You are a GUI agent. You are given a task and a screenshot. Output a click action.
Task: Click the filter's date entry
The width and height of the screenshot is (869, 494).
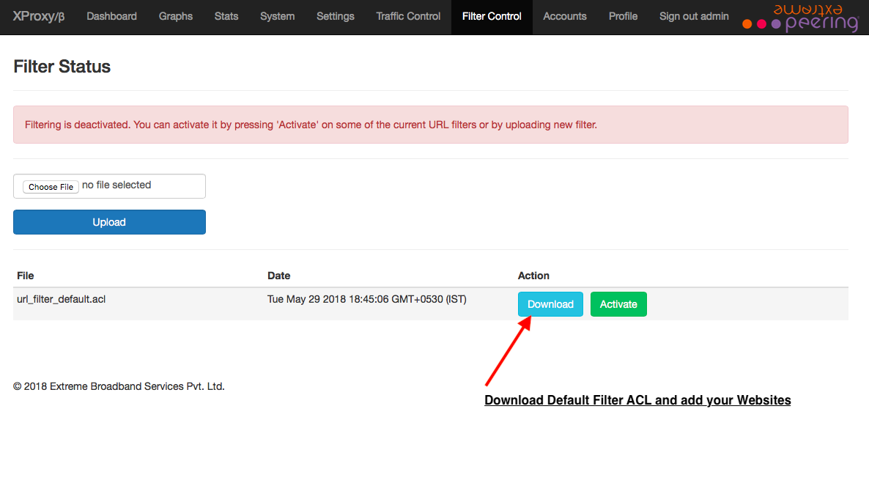(366, 299)
